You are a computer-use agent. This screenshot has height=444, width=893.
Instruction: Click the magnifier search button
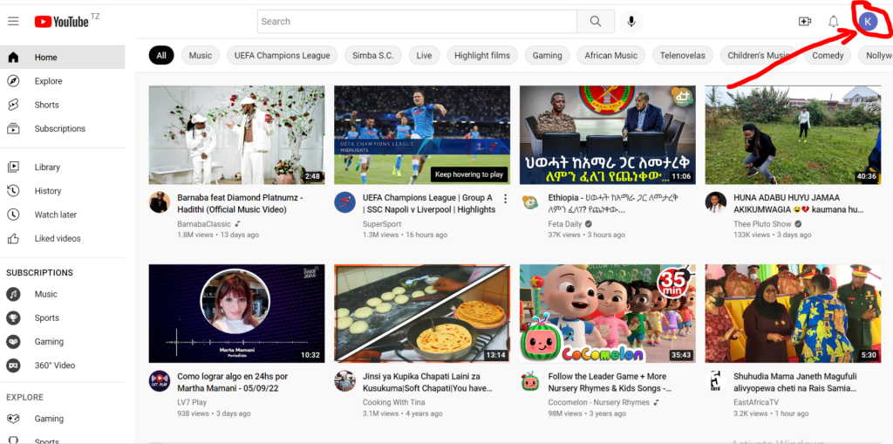pos(595,22)
